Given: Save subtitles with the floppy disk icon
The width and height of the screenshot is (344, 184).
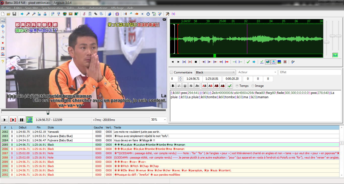Looking at the screenshot, I should (x=14, y=14).
